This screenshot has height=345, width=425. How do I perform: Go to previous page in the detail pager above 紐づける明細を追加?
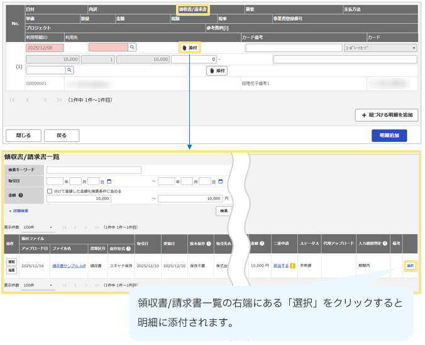[28, 100]
